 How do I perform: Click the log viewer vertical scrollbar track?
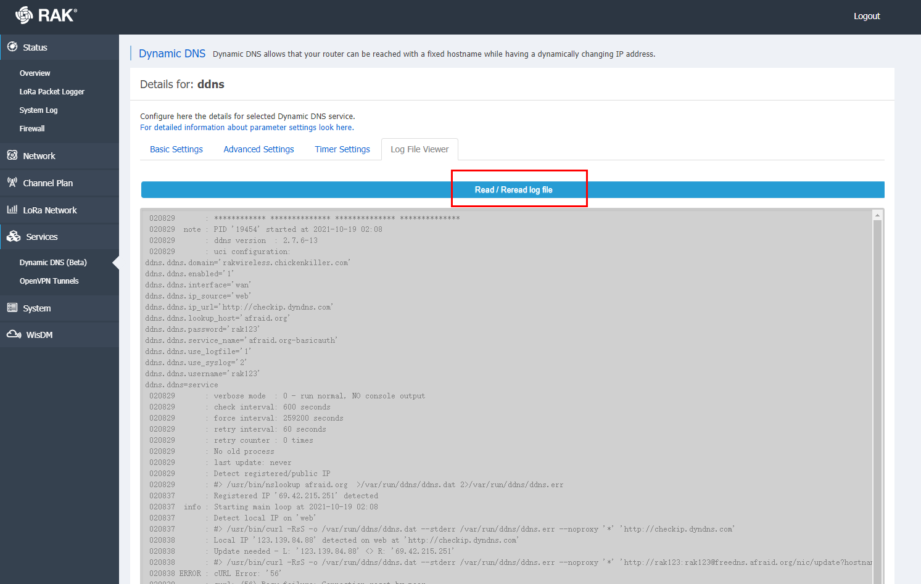pyautogui.click(x=877, y=401)
